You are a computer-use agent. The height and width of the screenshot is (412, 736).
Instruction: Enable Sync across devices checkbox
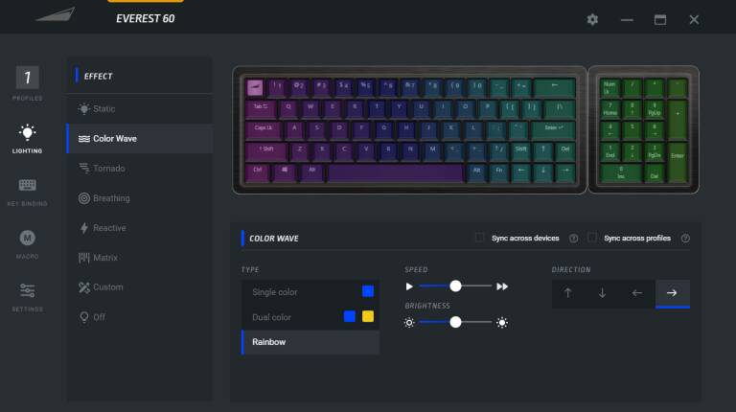pos(480,238)
